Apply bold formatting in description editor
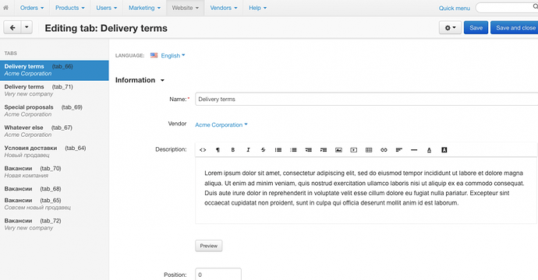Screen dimensions: 538x280 (x=232, y=150)
